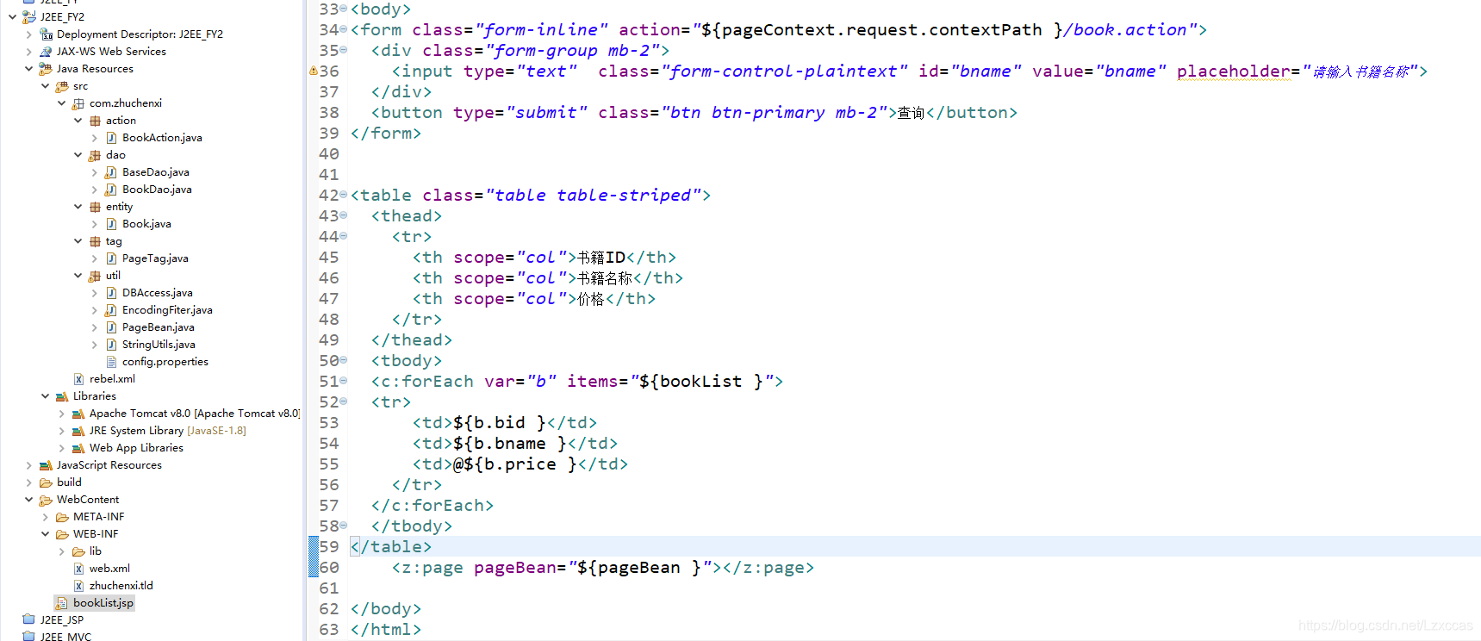
Task: Click the EncodingFiter.java file icon
Action: (x=111, y=310)
